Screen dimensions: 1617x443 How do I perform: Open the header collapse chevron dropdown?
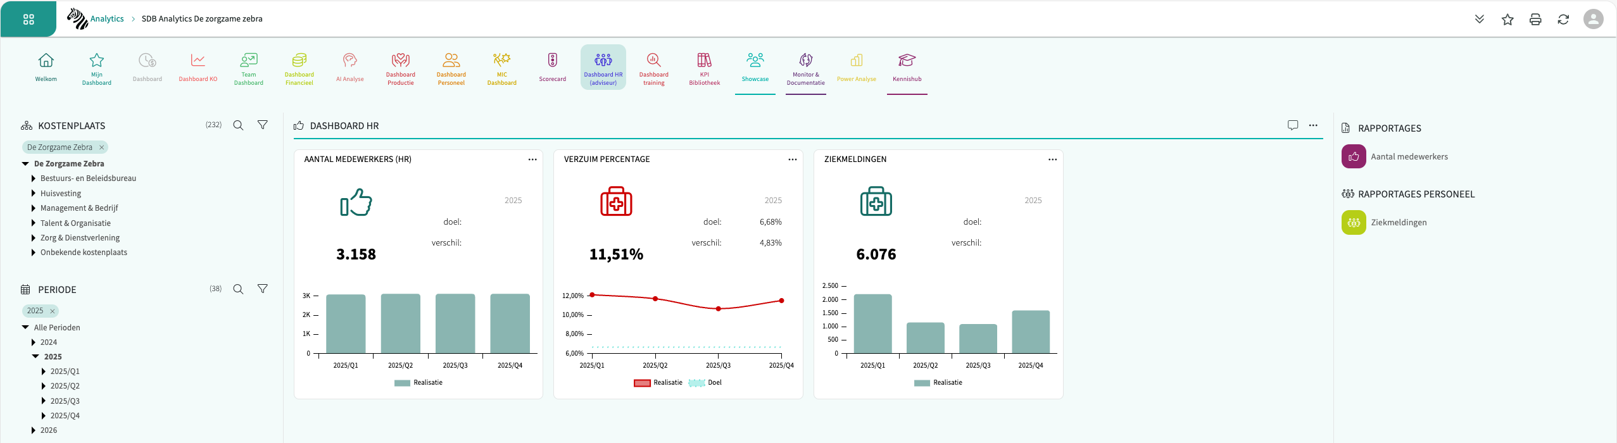point(1480,20)
